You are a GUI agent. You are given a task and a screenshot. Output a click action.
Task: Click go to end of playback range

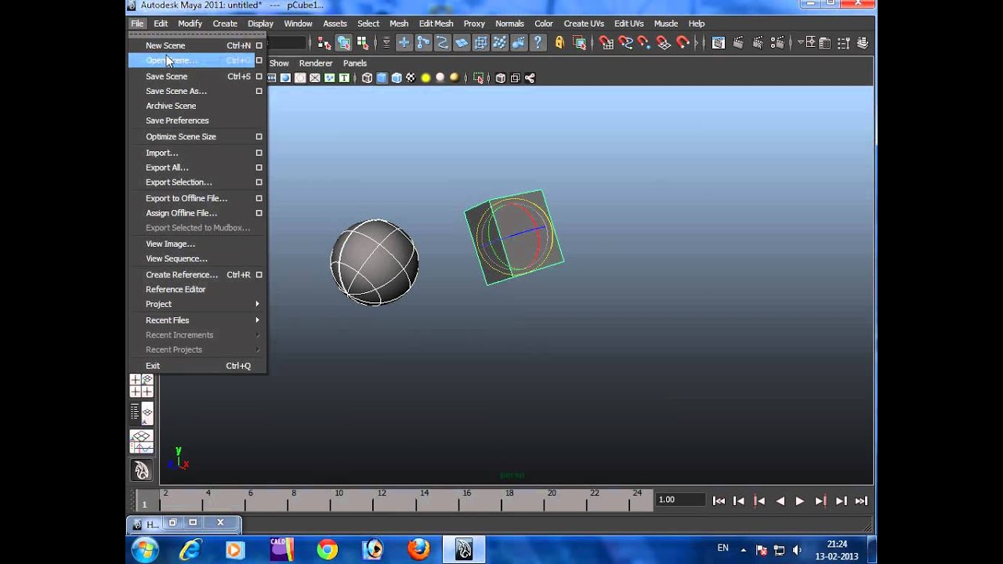861,501
